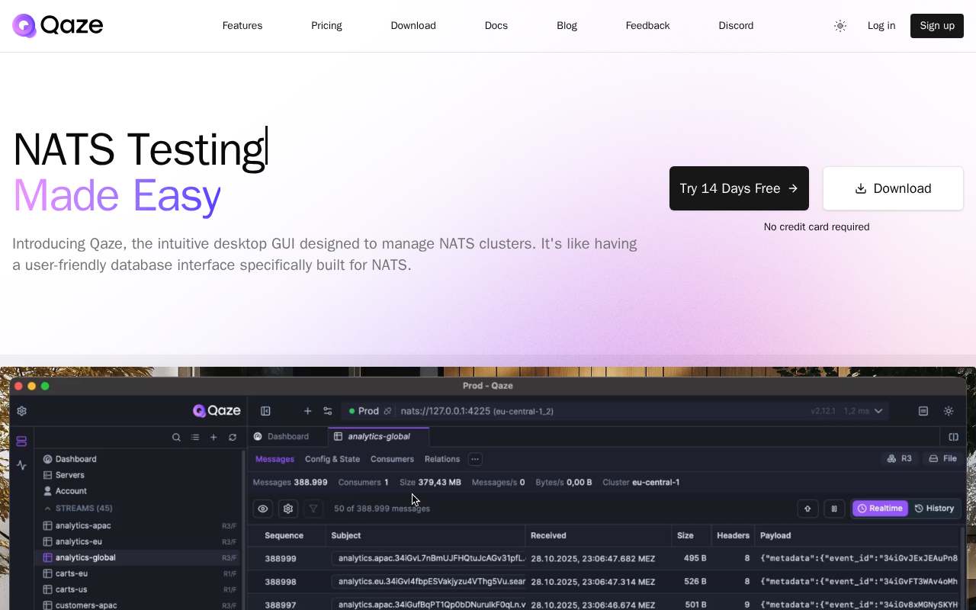
Task: Open the Discord link
Action: click(x=736, y=26)
